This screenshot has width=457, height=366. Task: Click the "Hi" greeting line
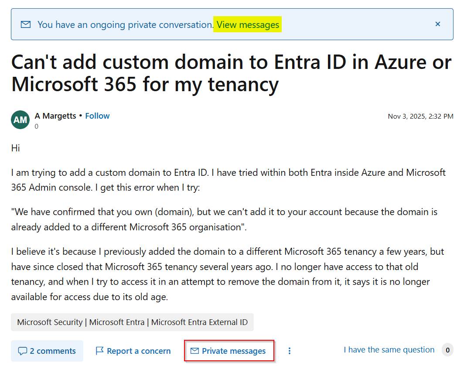(15, 148)
